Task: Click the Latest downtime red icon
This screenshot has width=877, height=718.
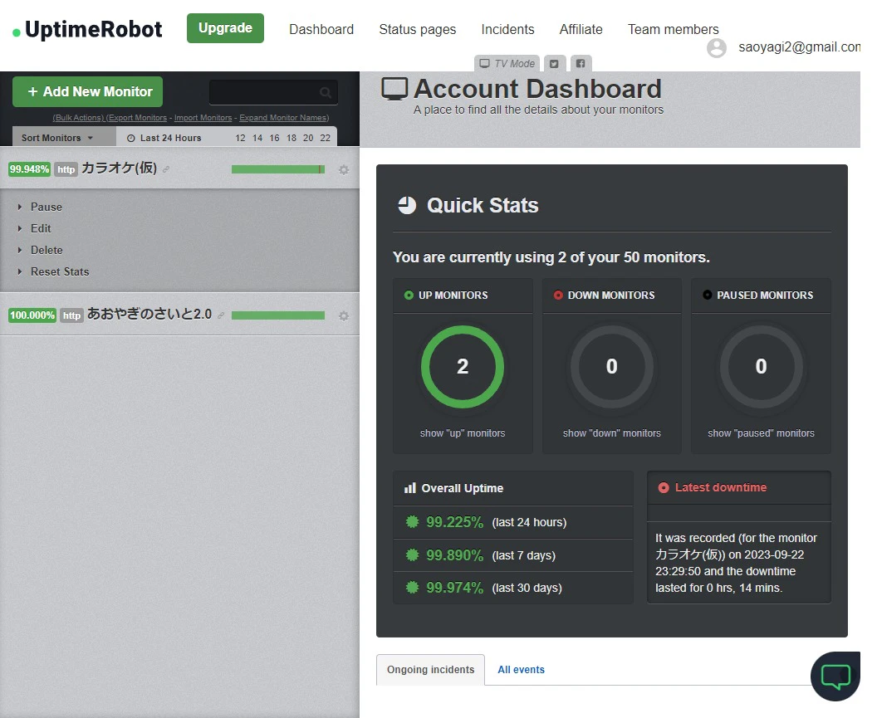Action: click(x=664, y=487)
